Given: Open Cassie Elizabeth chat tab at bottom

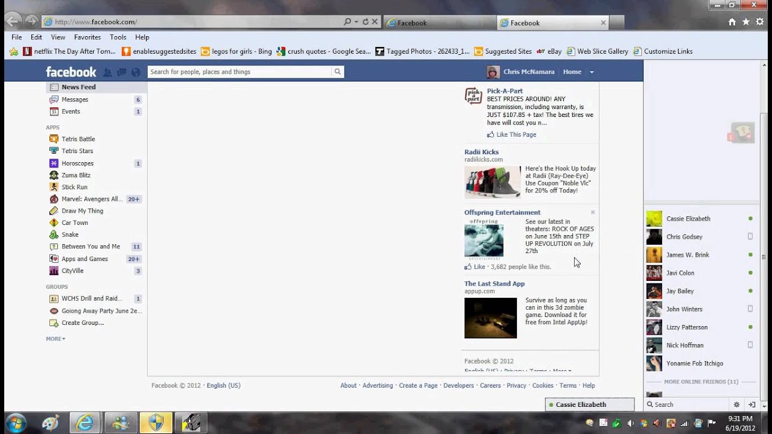Looking at the screenshot, I should [590, 404].
